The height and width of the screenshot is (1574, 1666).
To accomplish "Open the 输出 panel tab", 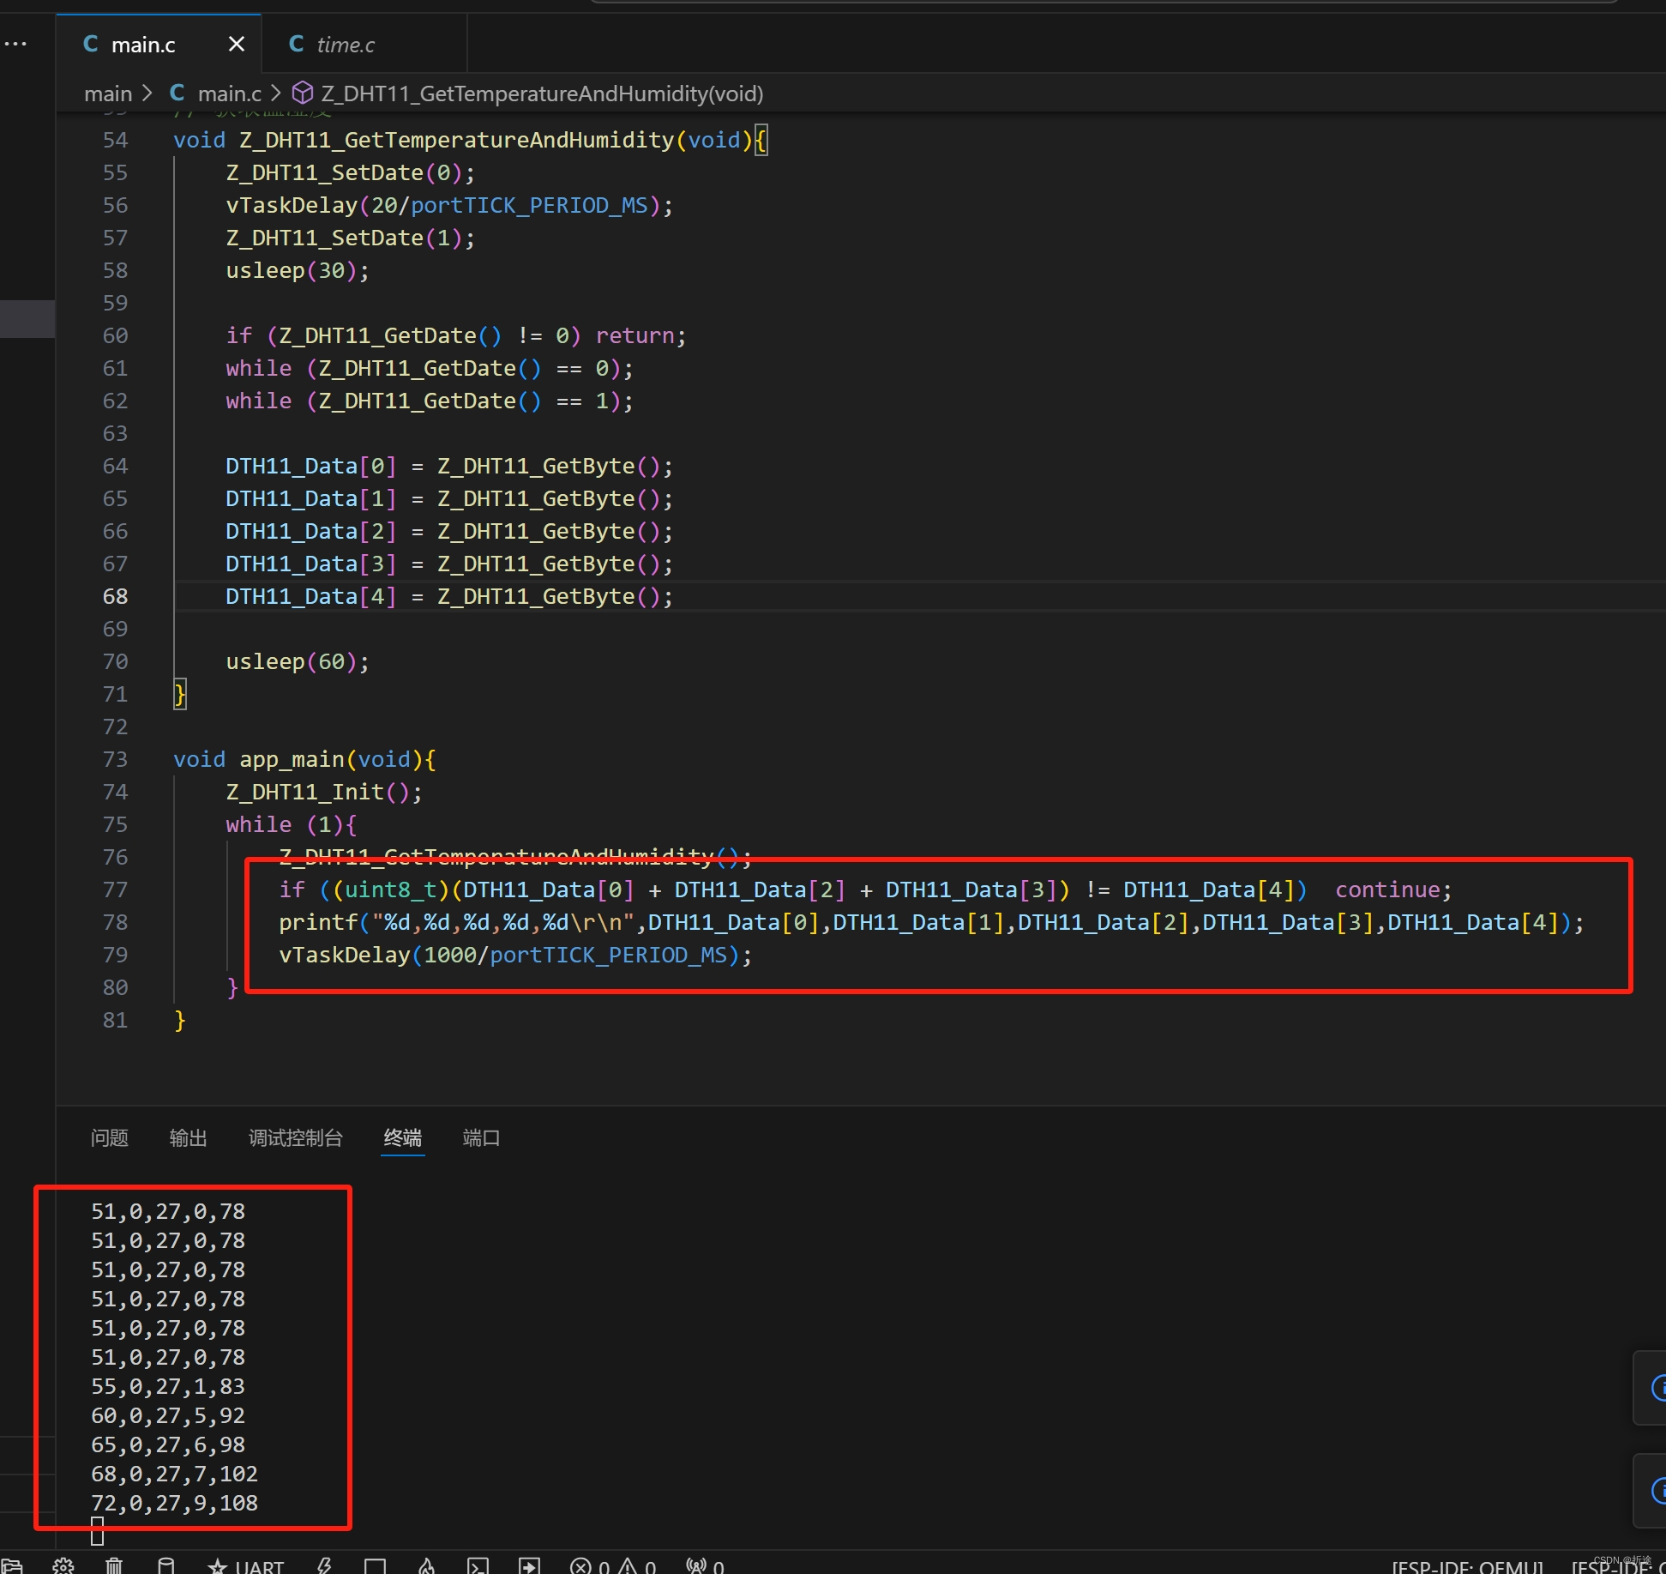I will pos(188,1137).
